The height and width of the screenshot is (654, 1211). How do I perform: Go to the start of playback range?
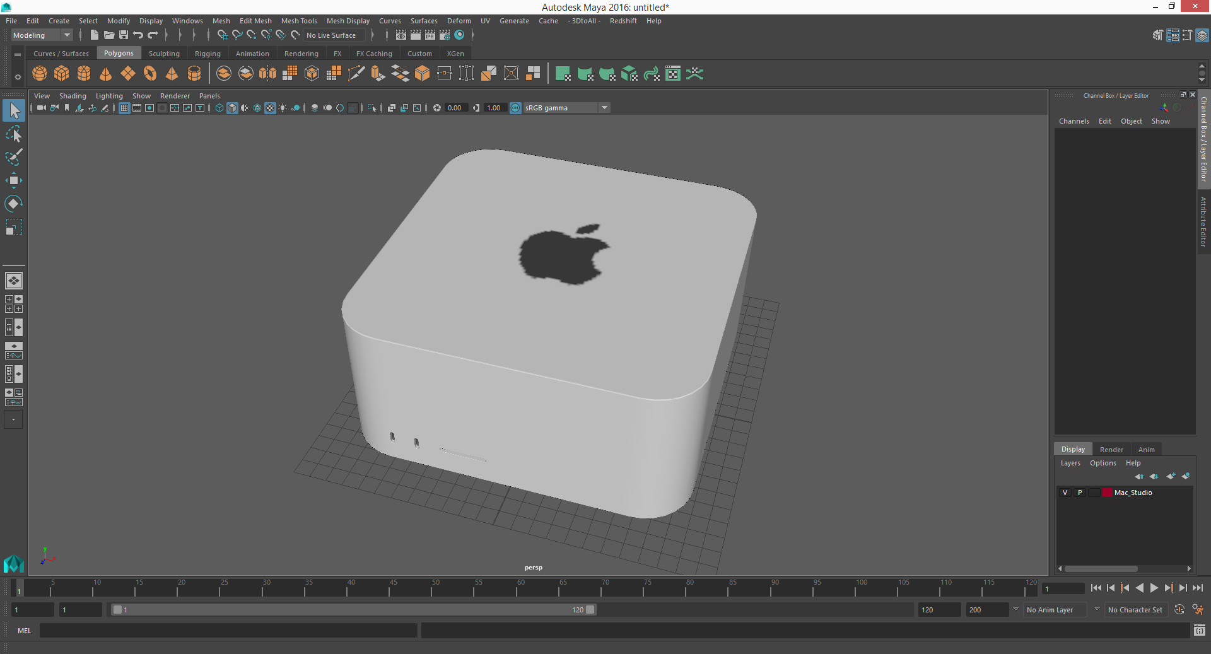tap(1096, 588)
